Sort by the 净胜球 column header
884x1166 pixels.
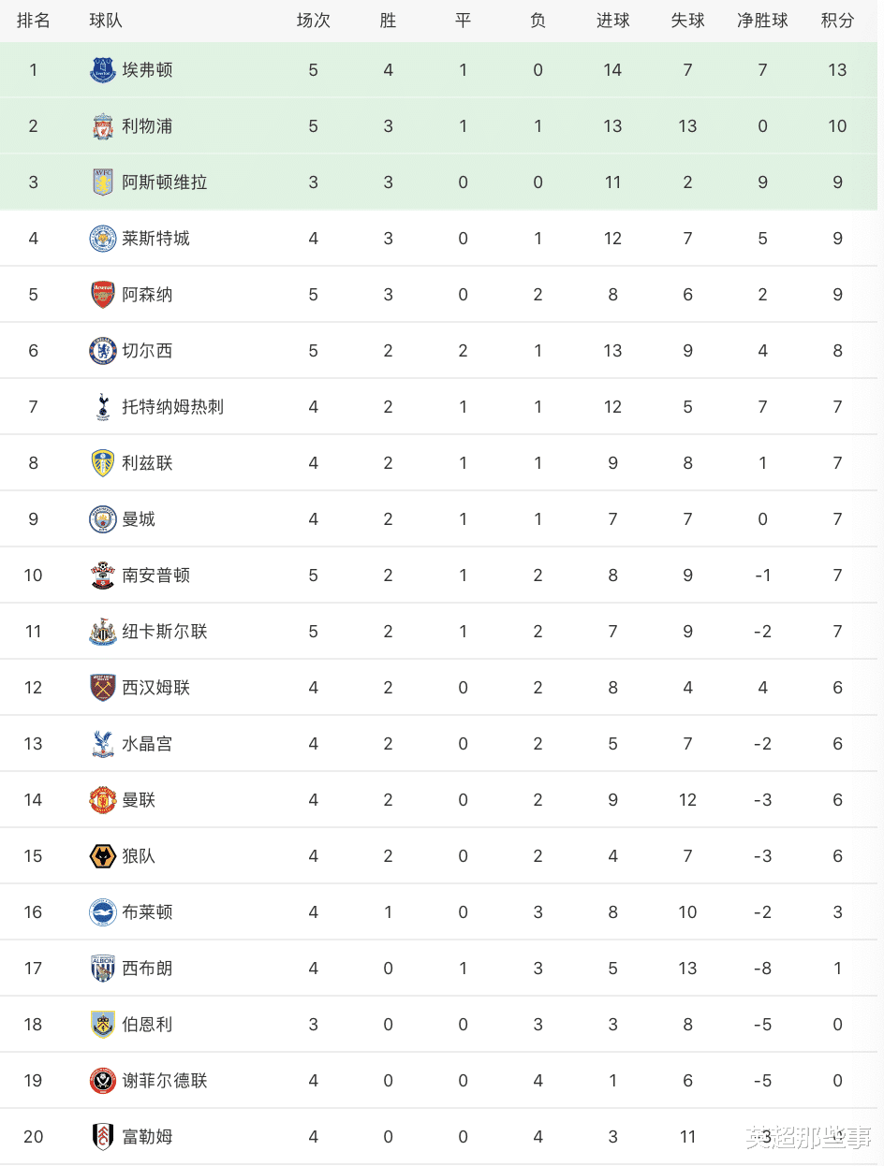pos(762,21)
